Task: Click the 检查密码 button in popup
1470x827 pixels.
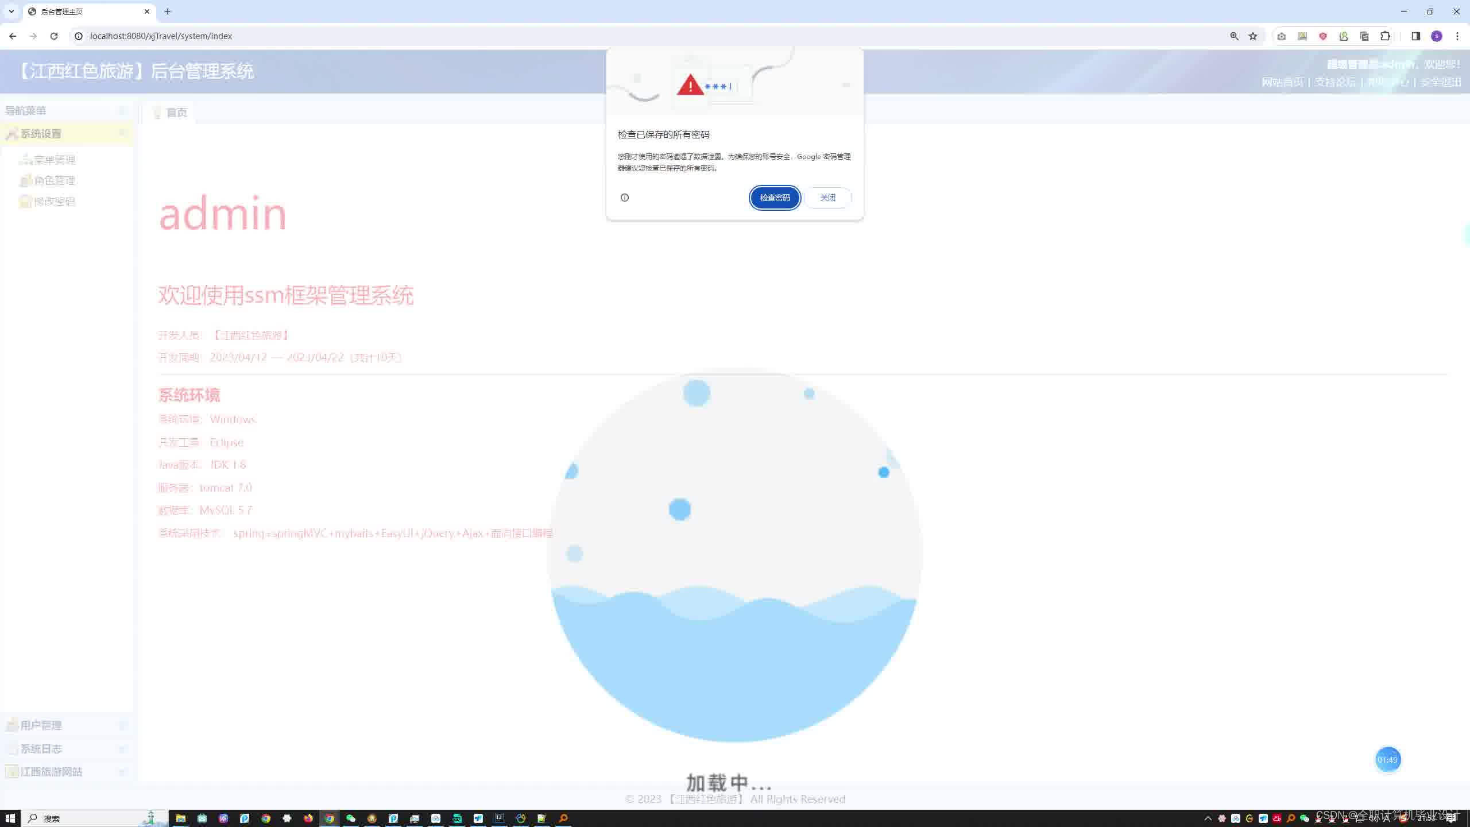Action: pyautogui.click(x=775, y=198)
